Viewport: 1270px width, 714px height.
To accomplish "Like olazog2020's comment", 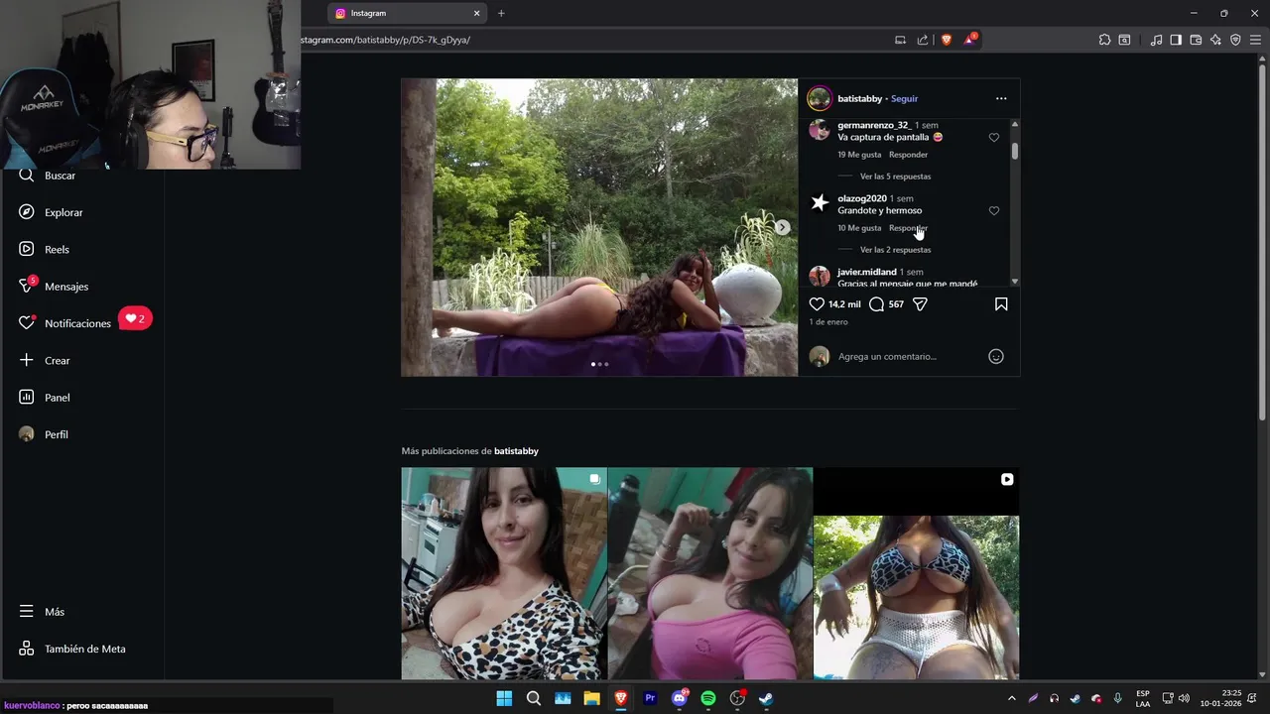I will coord(994,211).
